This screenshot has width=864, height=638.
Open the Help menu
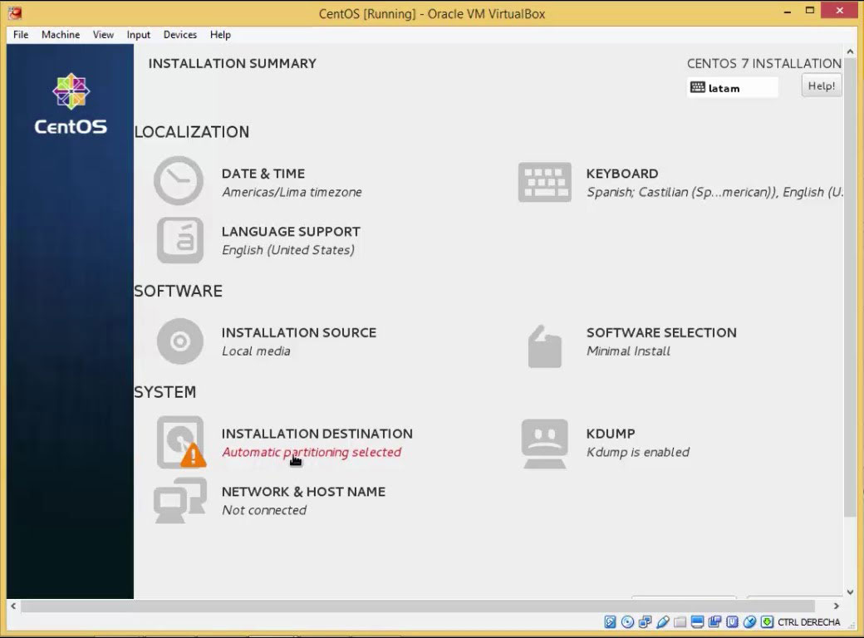click(220, 35)
